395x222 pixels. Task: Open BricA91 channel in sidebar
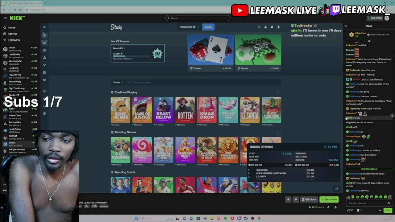[20, 137]
